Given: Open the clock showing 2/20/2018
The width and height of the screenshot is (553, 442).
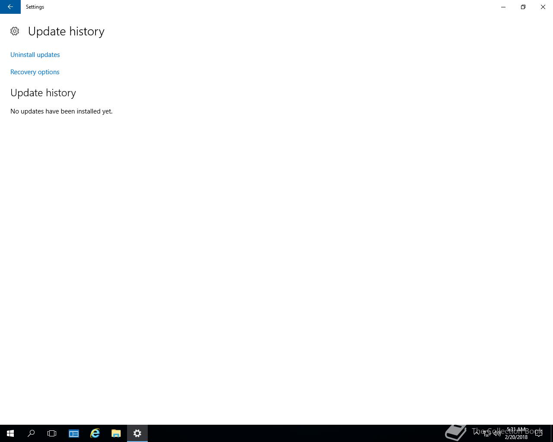Looking at the screenshot, I should coord(516,433).
